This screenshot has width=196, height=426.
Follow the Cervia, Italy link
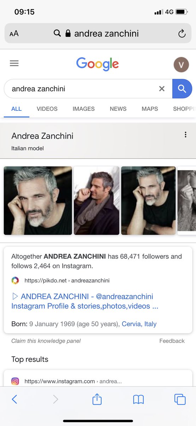click(139, 324)
